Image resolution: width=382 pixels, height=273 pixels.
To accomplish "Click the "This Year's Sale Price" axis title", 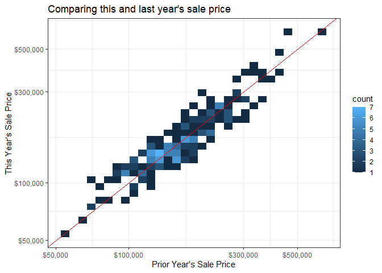I will [x=8, y=133].
